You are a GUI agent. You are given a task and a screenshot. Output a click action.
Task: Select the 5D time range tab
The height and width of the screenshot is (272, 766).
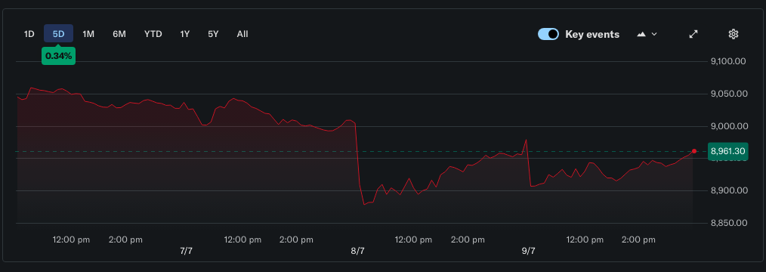59,34
